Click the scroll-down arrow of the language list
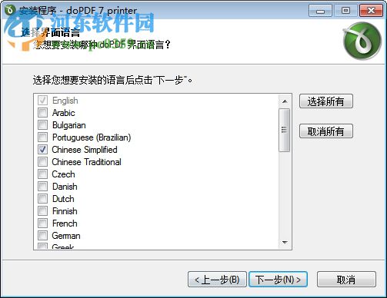 click(x=285, y=242)
